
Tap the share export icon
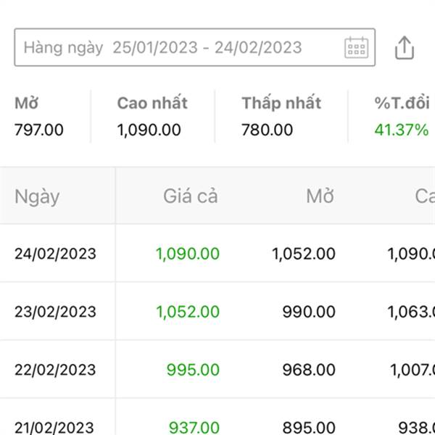click(405, 48)
